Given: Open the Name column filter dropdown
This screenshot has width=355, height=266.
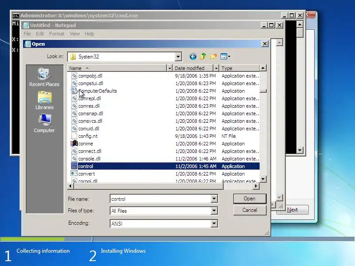Looking at the screenshot, I should [170, 68].
